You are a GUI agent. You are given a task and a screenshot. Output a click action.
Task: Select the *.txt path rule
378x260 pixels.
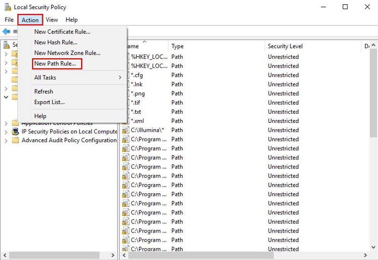tap(136, 112)
